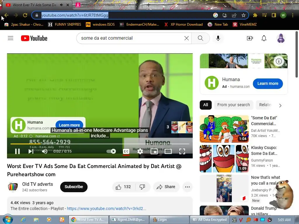The image size is (299, 224).
Task: Open a new browser tab with plus
Action: [x=149, y=5]
